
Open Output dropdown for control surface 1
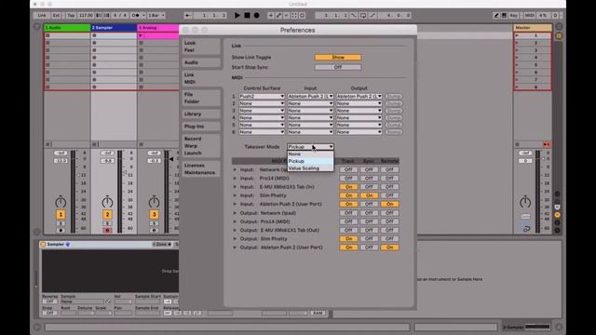359,96
